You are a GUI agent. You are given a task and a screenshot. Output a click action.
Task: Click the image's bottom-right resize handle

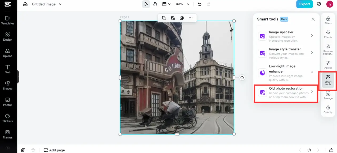[x=234, y=134]
